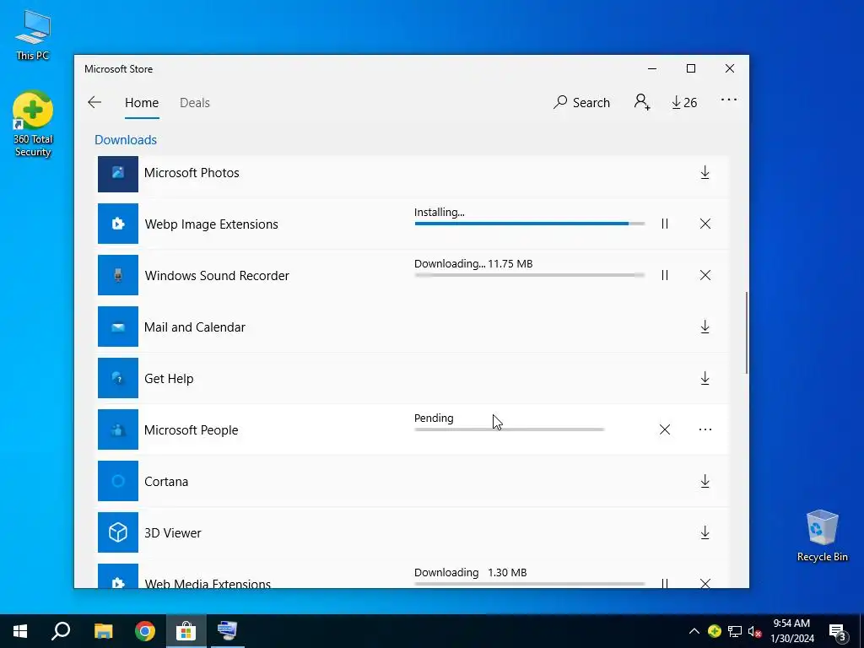Image resolution: width=864 pixels, height=648 pixels.
Task: Select the Microsoft People title text
Action: (192, 429)
